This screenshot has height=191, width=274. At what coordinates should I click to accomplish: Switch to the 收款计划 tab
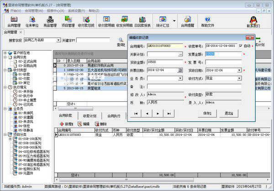[90, 116]
